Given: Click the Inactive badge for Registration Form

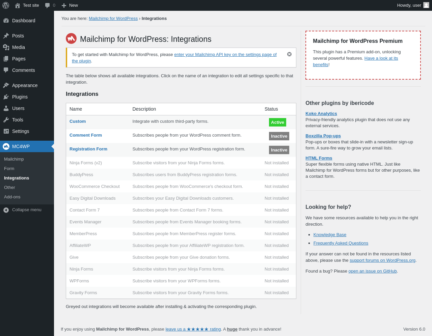Looking at the screenshot, I should click(x=279, y=150).
